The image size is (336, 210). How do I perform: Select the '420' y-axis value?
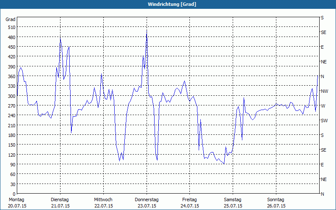(12, 57)
